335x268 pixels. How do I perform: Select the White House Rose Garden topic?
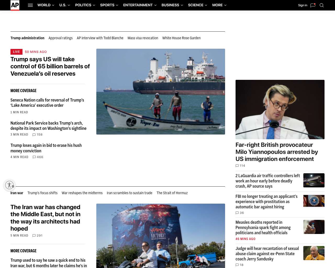tap(181, 38)
